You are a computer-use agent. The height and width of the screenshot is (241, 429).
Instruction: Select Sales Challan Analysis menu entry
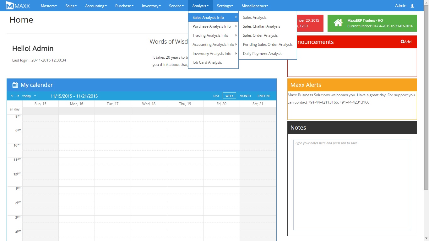(x=261, y=26)
